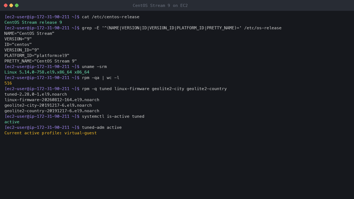Click the geolite2-country-20191217-6 package line
Screen dimensions: 354x199
click(x=52, y=111)
